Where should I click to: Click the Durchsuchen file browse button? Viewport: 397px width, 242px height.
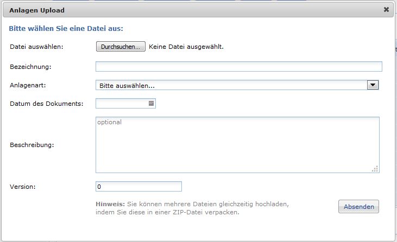(x=121, y=47)
